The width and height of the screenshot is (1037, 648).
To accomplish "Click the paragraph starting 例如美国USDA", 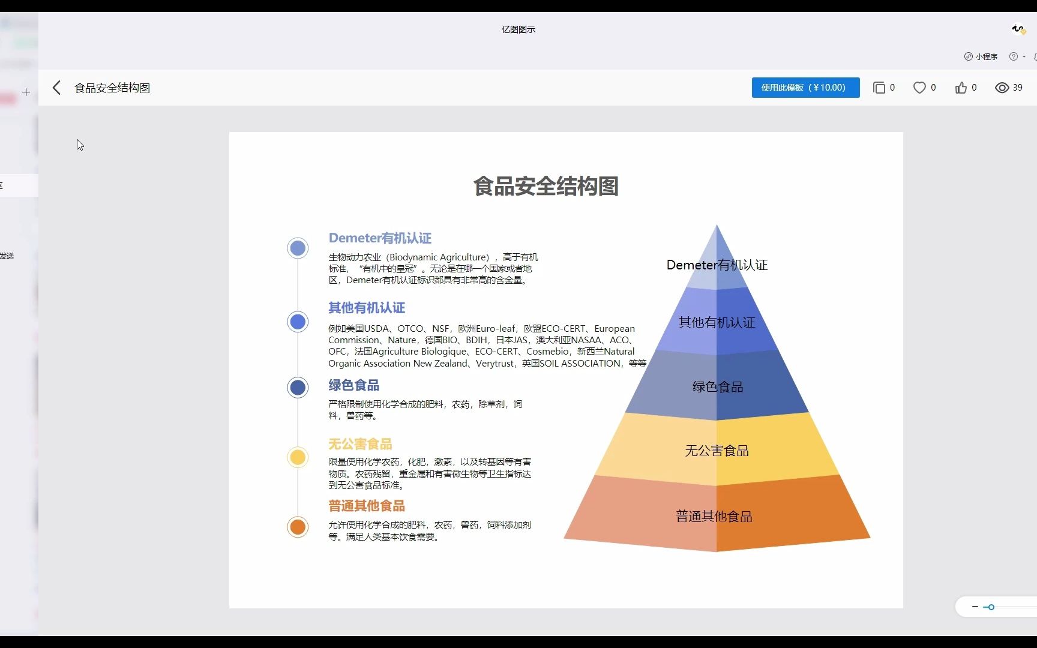I will [487, 346].
